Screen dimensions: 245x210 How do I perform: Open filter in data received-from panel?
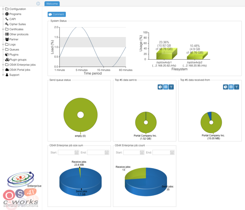click(237, 87)
